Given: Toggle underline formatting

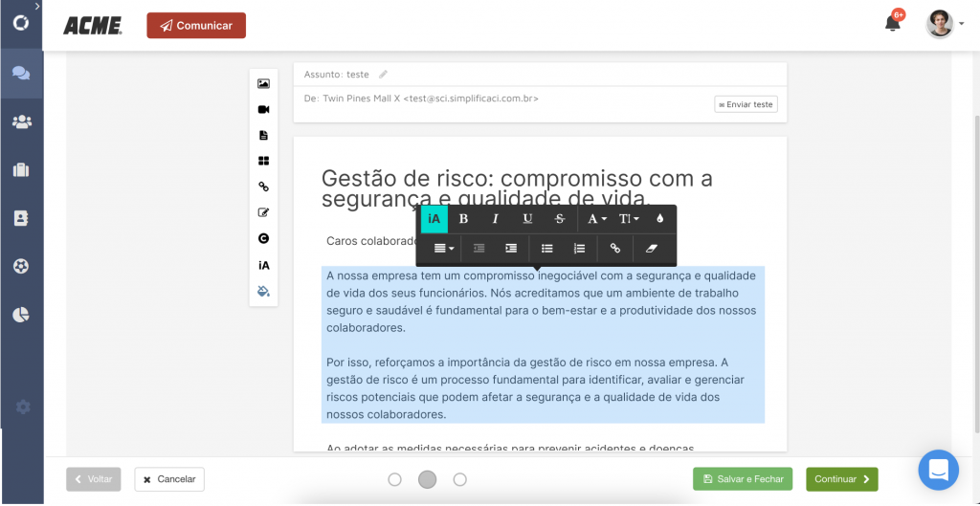Looking at the screenshot, I should [x=527, y=219].
